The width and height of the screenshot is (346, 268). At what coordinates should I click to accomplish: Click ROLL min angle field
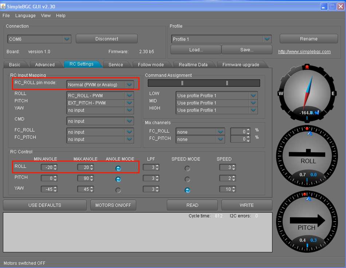[x=49, y=167]
